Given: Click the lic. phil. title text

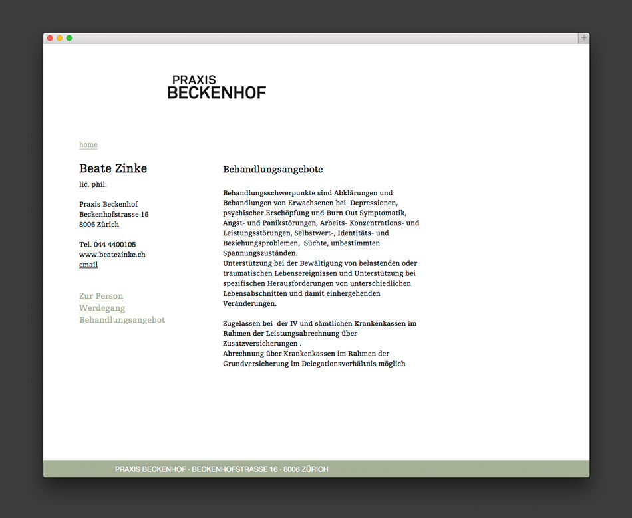Looking at the screenshot, I should (x=93, y=184).
